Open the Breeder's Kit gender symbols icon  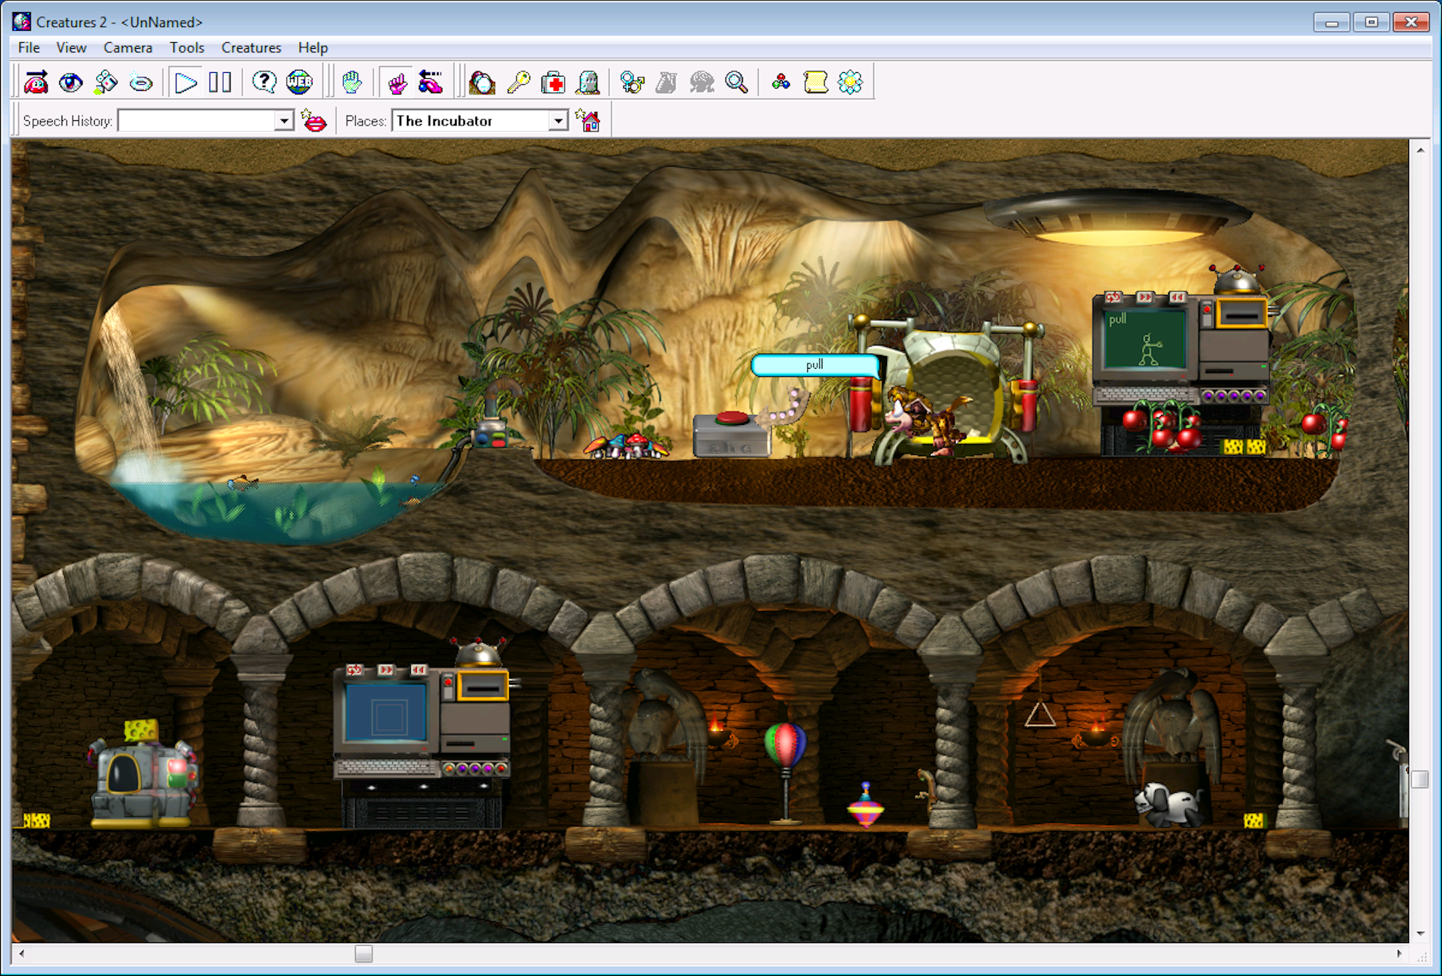632,82
